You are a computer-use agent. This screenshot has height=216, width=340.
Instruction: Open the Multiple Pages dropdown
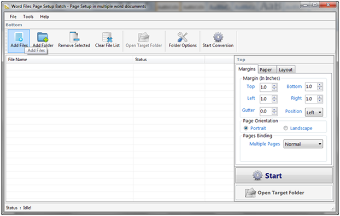[303, 144]
